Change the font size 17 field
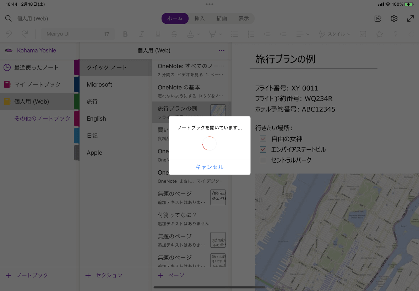The height and width of the screenshot is (291, 419). click(107, 34)
